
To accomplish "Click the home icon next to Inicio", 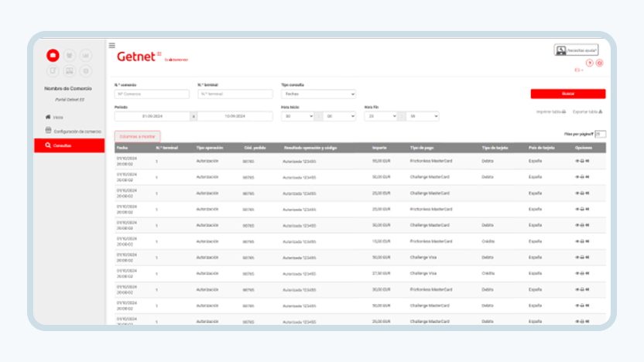I will pos(48,117).
